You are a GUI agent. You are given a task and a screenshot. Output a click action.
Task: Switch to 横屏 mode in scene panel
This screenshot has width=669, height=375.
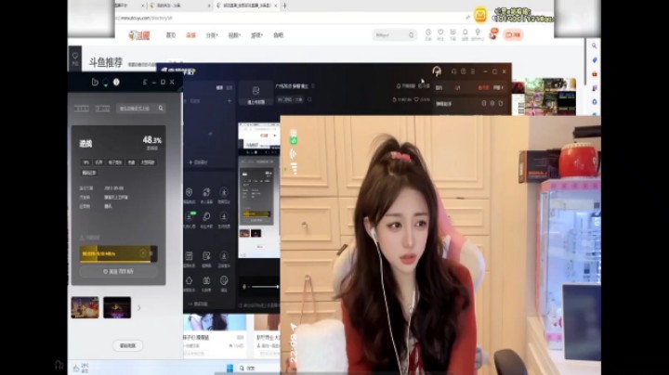pyautogui.click(x=219, y=87)
